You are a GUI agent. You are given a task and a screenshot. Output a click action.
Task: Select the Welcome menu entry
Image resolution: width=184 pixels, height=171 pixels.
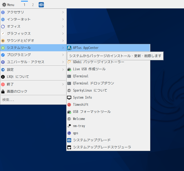click(108, 119)
